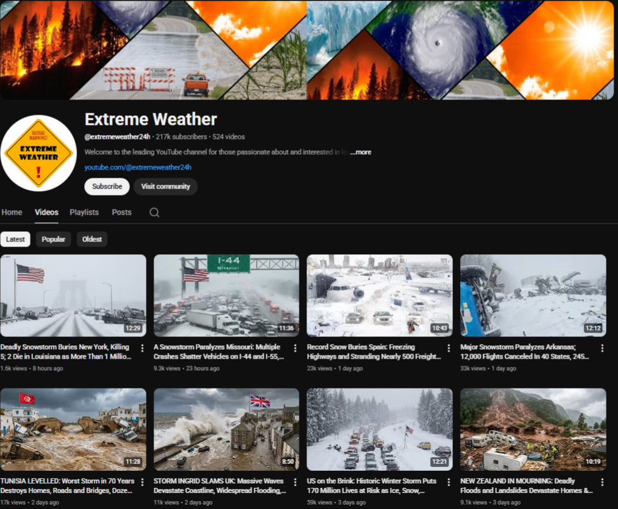Expand channel description with ...more

[x=361, y=152]
